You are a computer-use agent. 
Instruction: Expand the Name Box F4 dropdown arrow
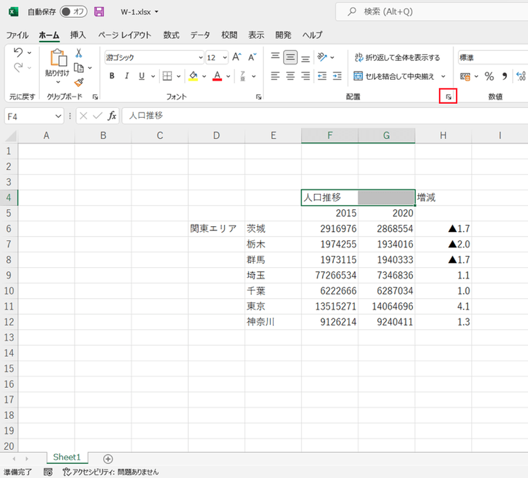pyautogui.click(x=58, y=117)
